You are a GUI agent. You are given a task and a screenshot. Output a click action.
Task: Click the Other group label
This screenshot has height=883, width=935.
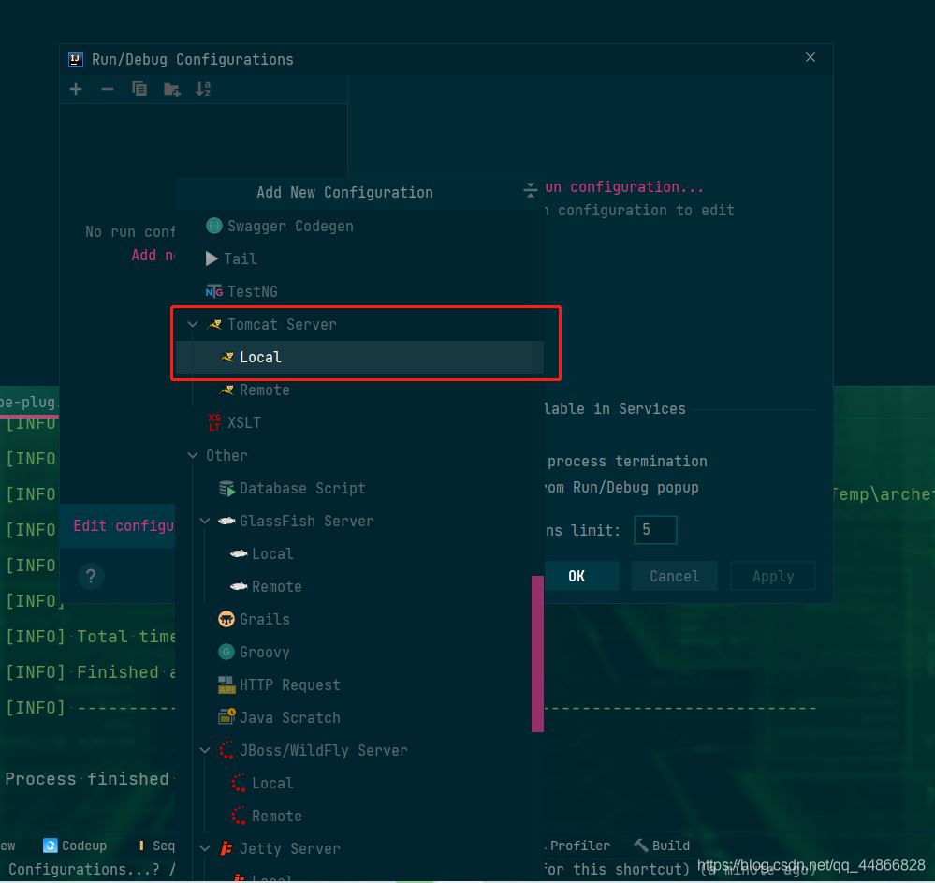pos(226,456)
